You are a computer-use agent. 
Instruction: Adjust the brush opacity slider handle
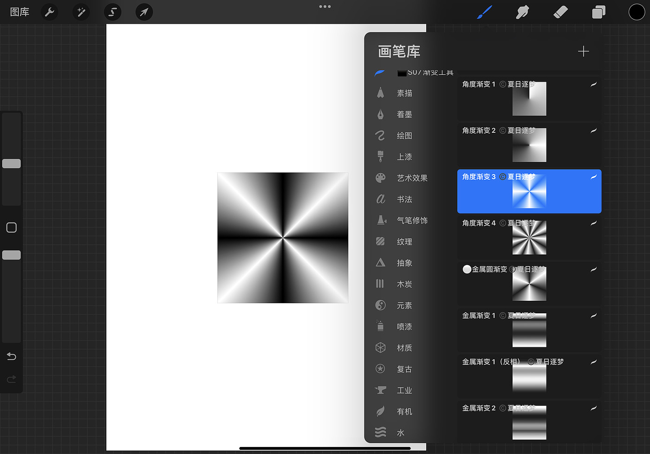[12, 255]
